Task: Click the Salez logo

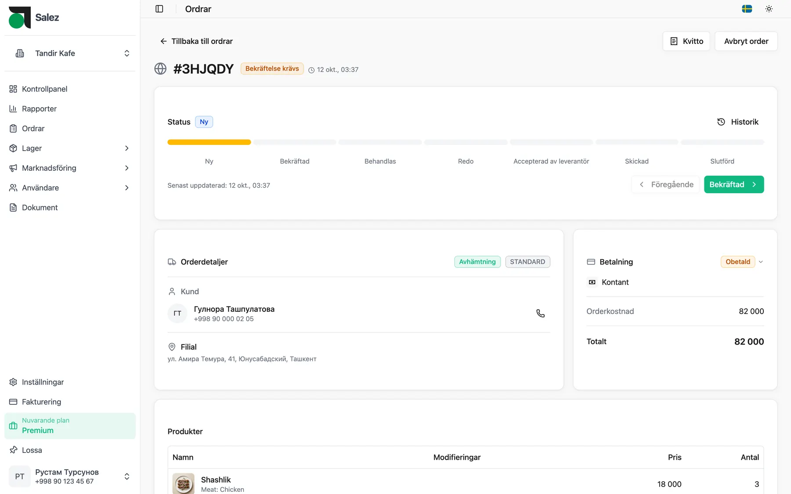Action: coord(34,18)
